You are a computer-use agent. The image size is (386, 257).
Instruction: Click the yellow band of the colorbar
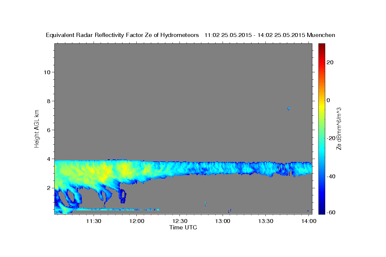pos(321,106)
